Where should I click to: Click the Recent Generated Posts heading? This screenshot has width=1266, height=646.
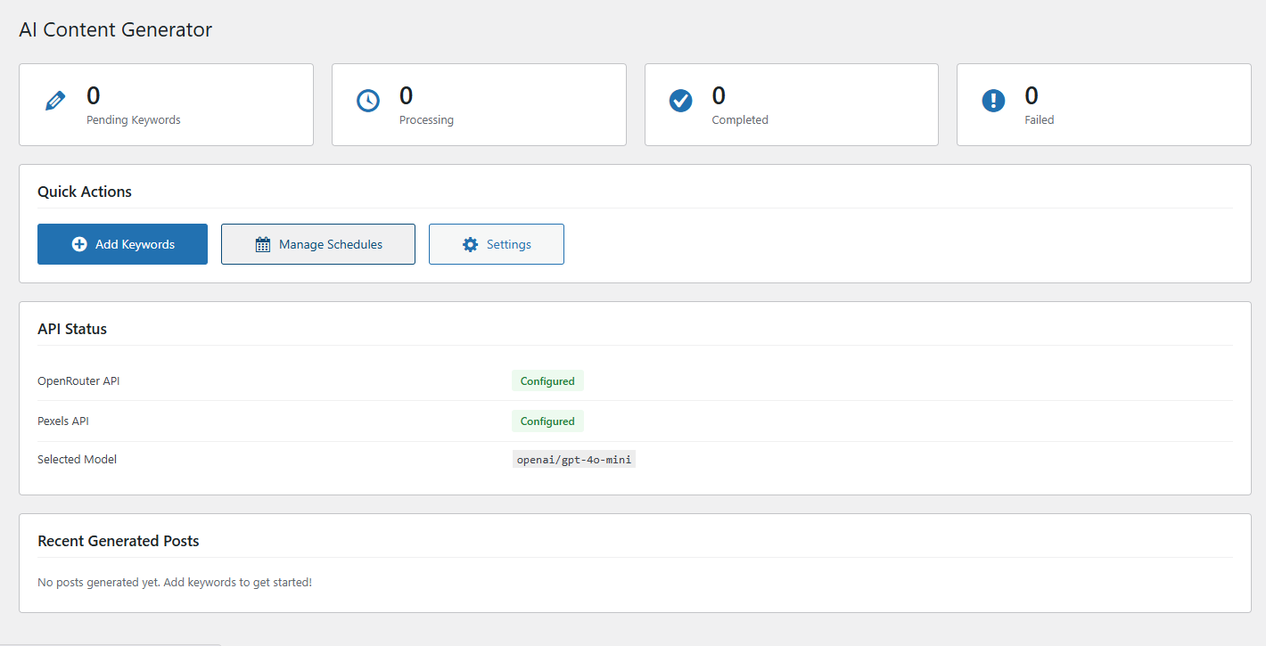tap(119, 541)
